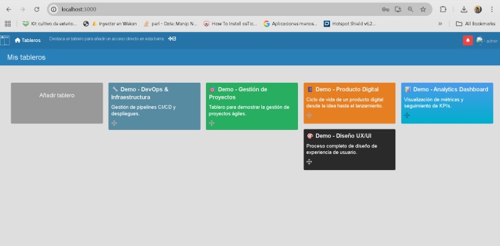Open Tableros home menu item

(28, 40)
